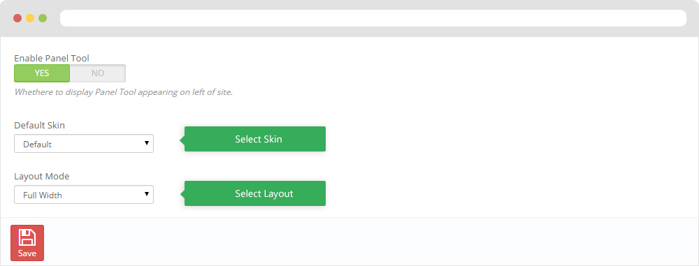Click the small arrow tip on Select Layout callout

[182, 194]
